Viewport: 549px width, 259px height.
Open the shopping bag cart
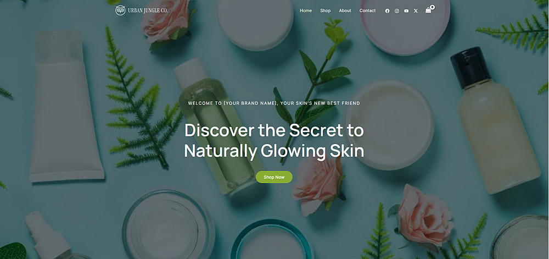coord(428,10)
